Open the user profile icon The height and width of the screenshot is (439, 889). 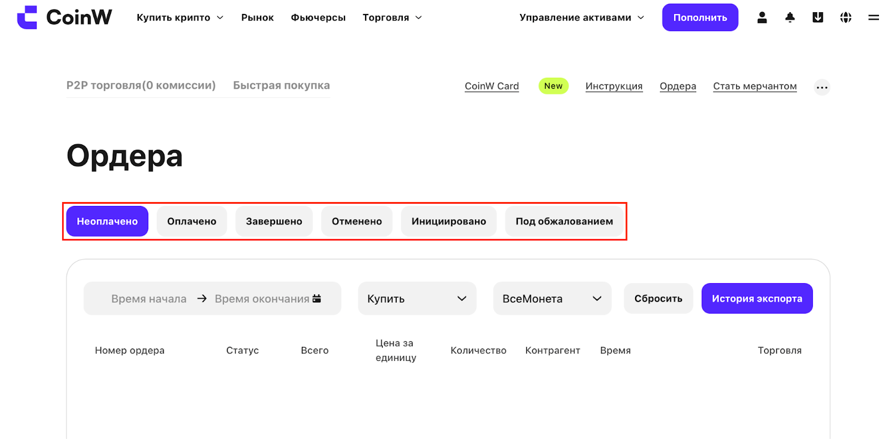click(x=762, y=18)
